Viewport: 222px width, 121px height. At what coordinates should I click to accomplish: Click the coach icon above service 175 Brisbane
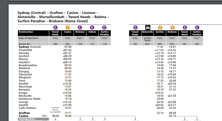(80, 27)
